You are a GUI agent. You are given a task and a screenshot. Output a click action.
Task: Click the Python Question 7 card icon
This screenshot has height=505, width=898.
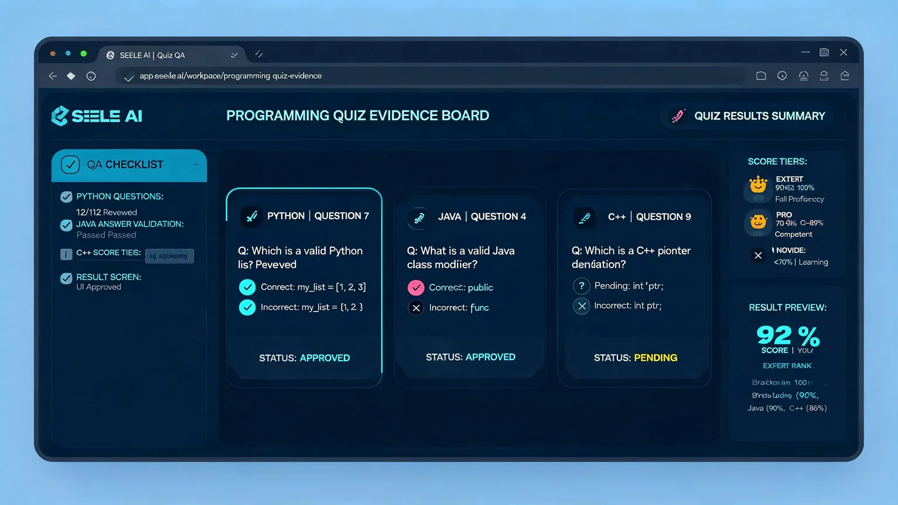pyautogui.click(x=251, y=216)
